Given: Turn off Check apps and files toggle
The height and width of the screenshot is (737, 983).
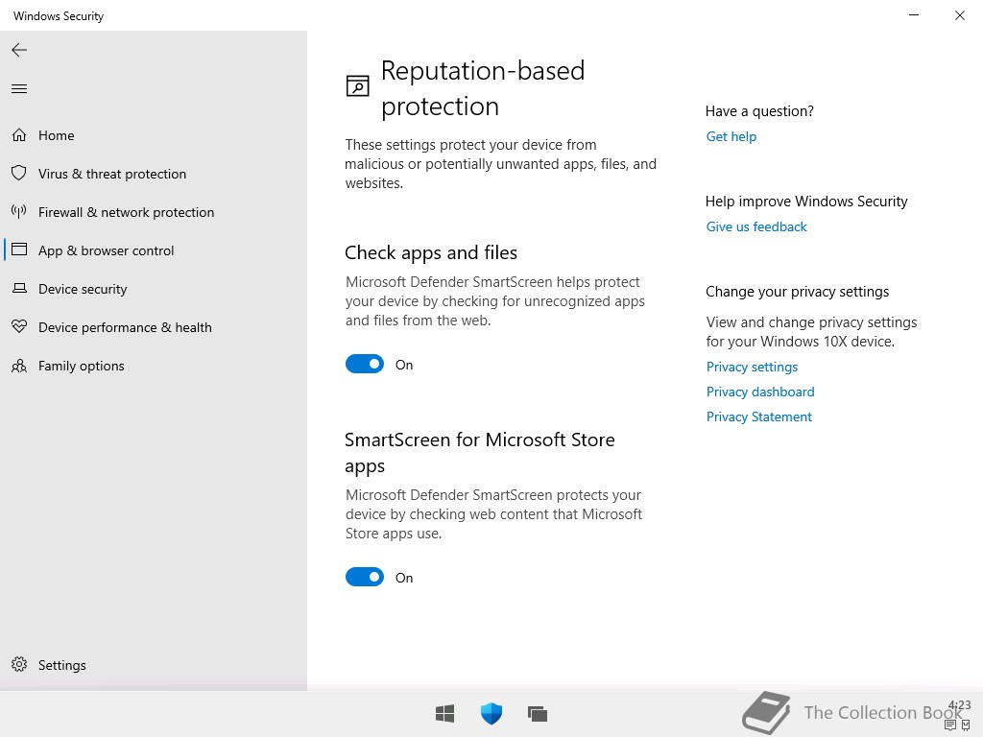Looking at the screenshot, I should tap(364, 364).
